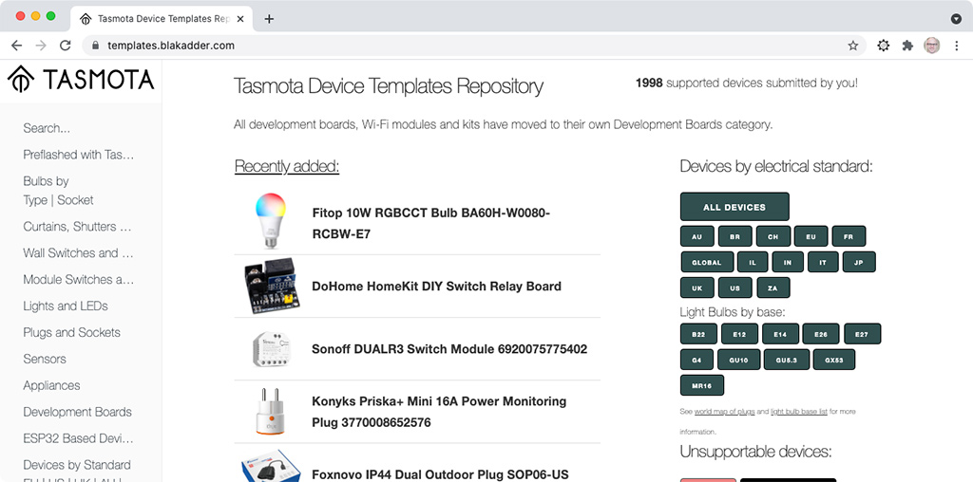This screenshot has width=973, height=482.
Task: Go back using browser back arrow
Action: [17, 46]
